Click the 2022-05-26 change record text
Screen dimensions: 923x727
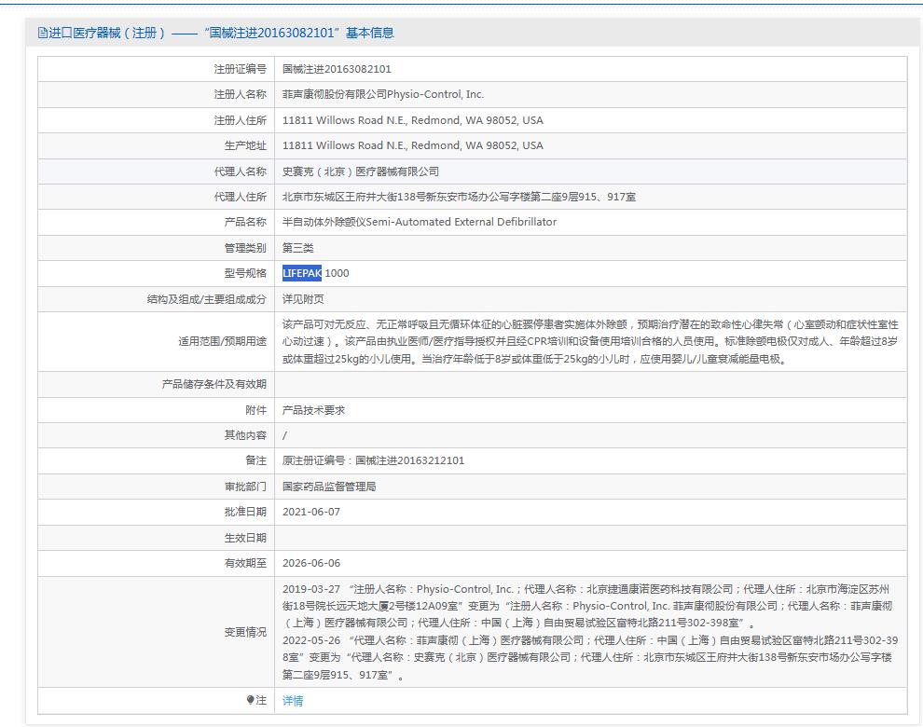pyautogui.click(x=590, y=657)
